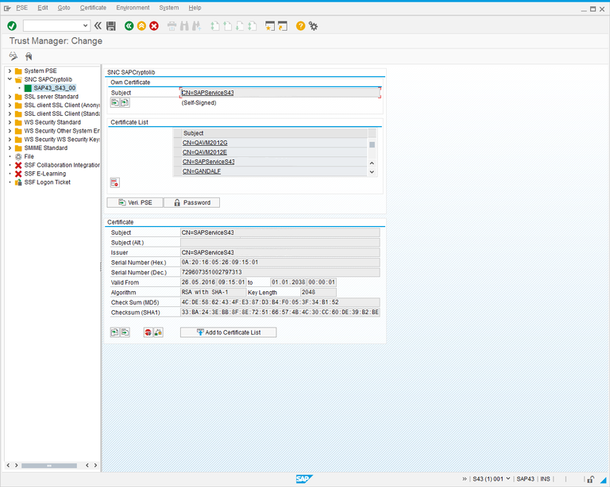Expand the System PSE tree node
The height and width of the screenshot is (487, 610).
pyautogui.click(x=9, y=71)
